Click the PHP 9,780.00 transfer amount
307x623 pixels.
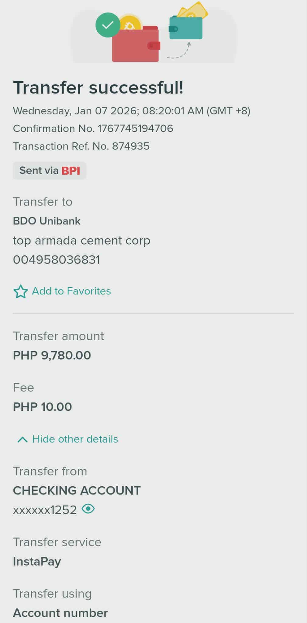[x=52, y=355]
